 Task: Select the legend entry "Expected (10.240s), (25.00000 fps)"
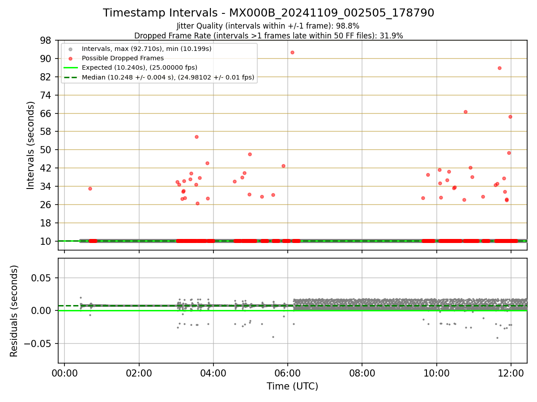click(140, 67)
